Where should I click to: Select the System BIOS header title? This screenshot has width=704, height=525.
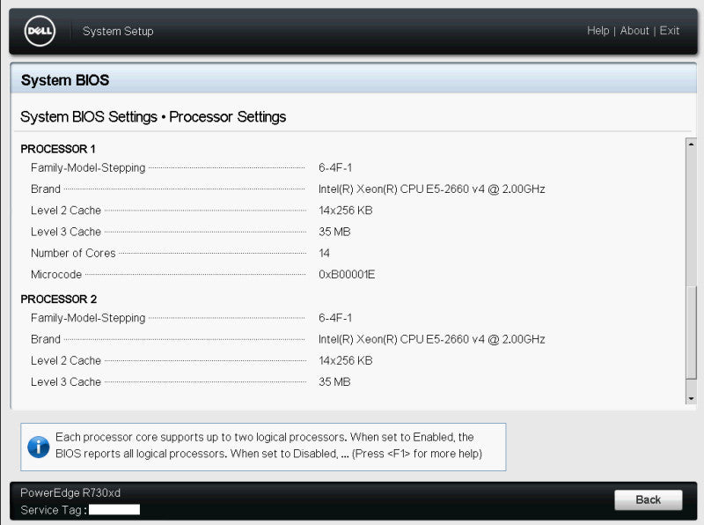pos(65,80)
